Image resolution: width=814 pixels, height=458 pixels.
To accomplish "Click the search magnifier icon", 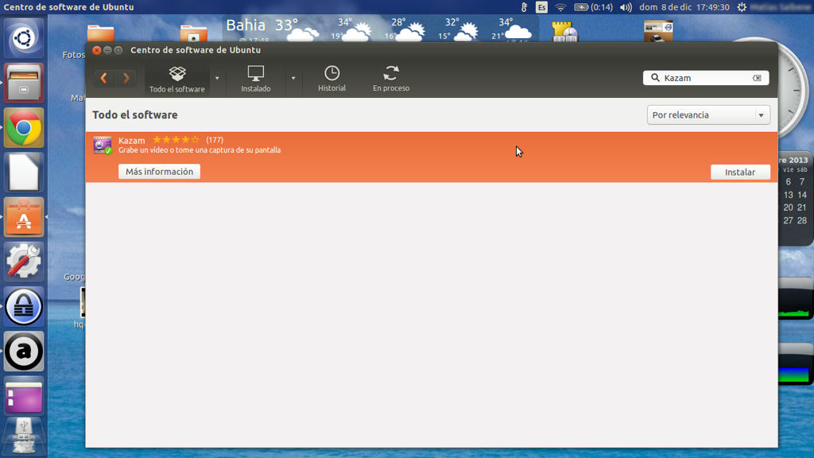I will point(655,78).
